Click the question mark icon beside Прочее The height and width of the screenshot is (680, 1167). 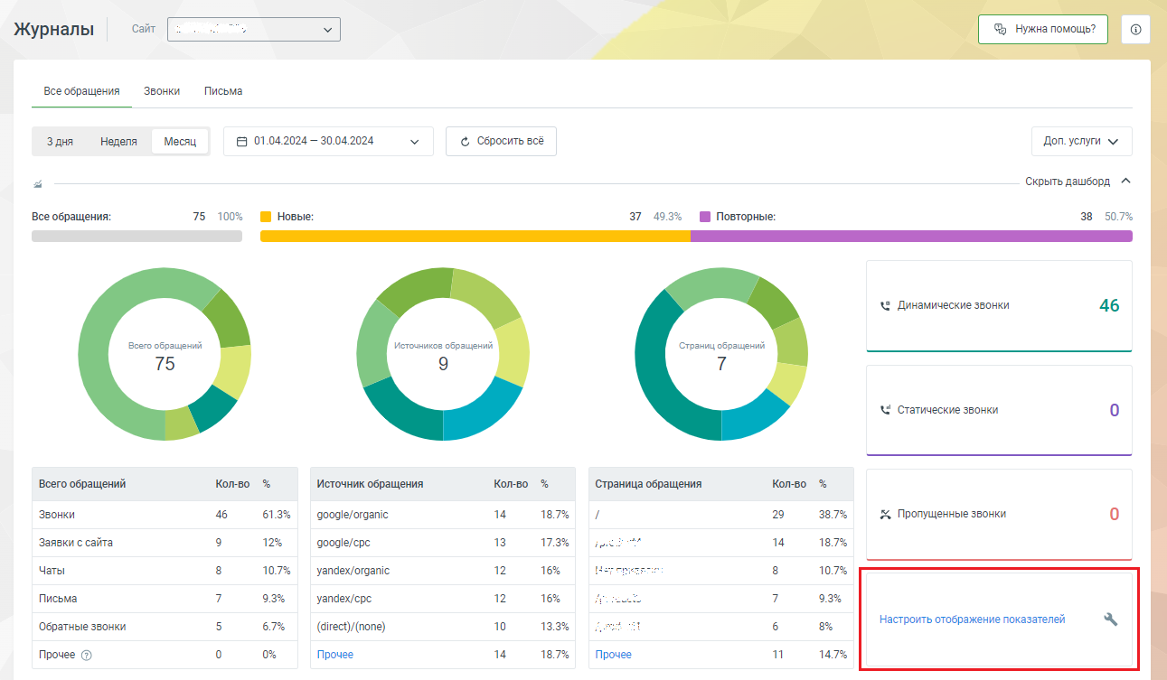pos(86,655)
